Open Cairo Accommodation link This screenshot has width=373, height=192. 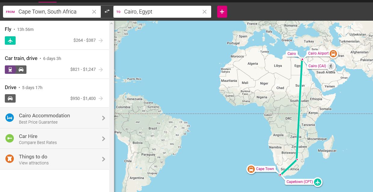[54, 118]
